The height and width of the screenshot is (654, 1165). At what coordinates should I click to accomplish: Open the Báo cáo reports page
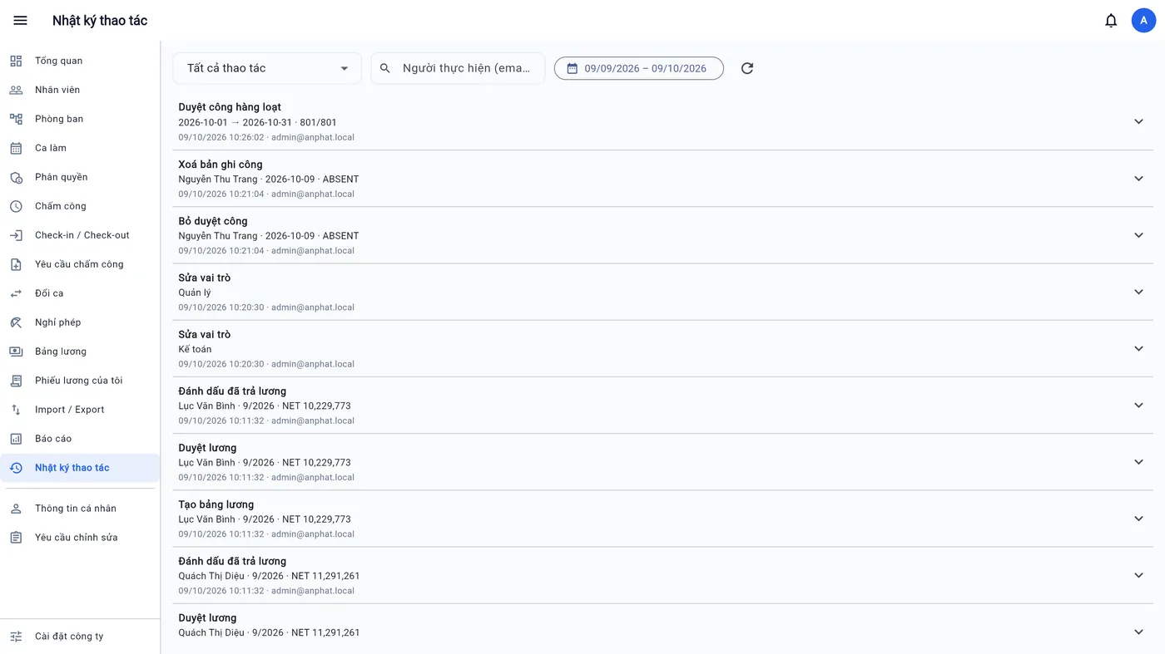click(x=80, y=439)
